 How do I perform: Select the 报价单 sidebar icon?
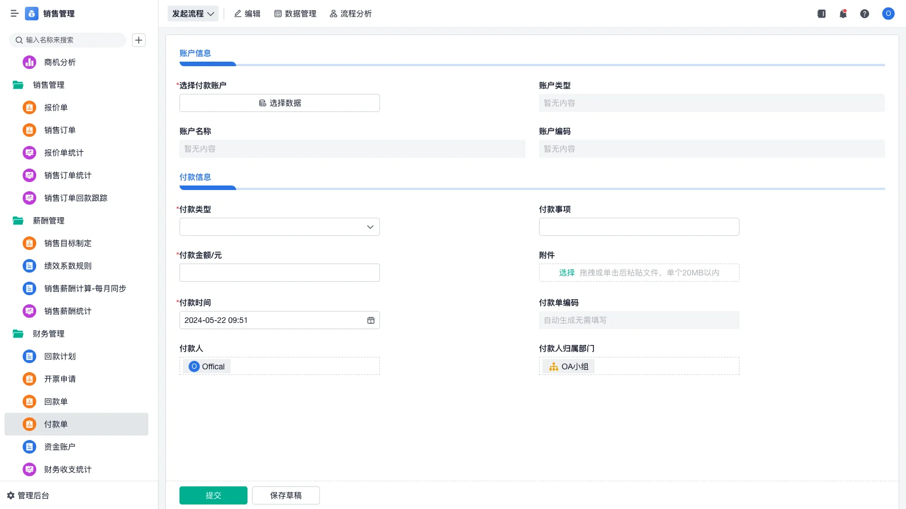(x=29, y=107)
